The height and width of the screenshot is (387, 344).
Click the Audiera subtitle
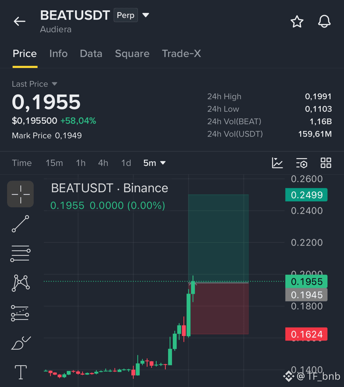coord(56,29)
